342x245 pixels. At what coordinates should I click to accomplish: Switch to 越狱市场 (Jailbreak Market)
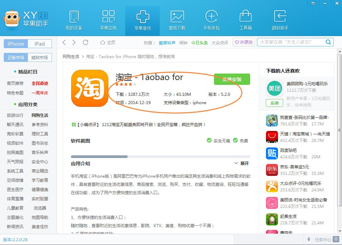pos(40,57)
